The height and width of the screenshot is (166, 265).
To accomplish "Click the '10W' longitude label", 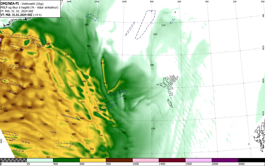I will pyautogui.click(x=124, y=2).
